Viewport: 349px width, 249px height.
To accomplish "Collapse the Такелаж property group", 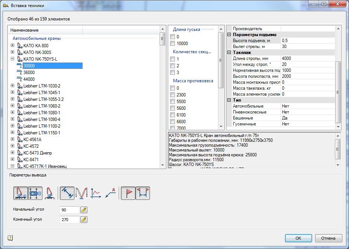I will [229, 52].
